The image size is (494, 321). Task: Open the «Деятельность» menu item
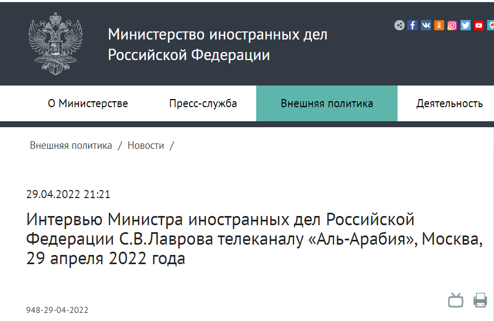[450, 103]
